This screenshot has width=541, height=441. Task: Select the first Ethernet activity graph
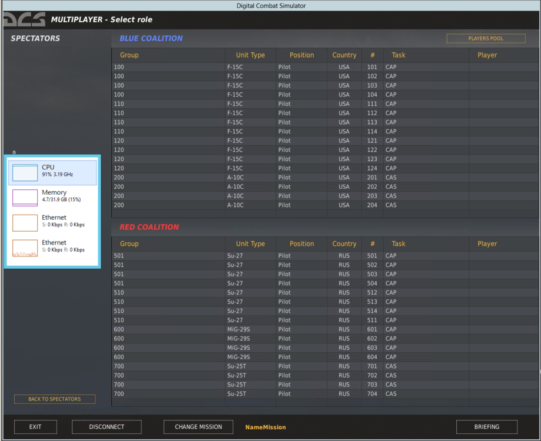[53, 220]
